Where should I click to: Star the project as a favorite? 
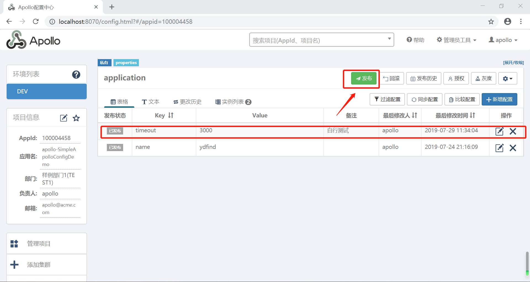coord(76,118)
